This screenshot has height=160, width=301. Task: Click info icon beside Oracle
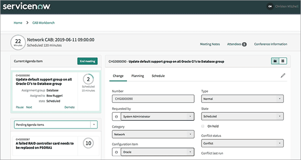117,152
